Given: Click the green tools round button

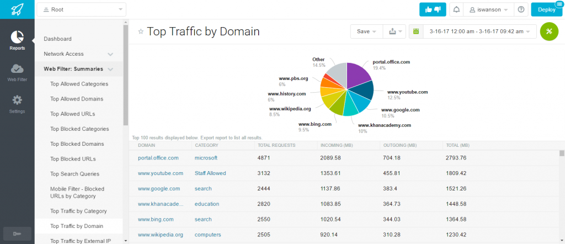Looking at the screenshot, I should click(x=550, y=31).
